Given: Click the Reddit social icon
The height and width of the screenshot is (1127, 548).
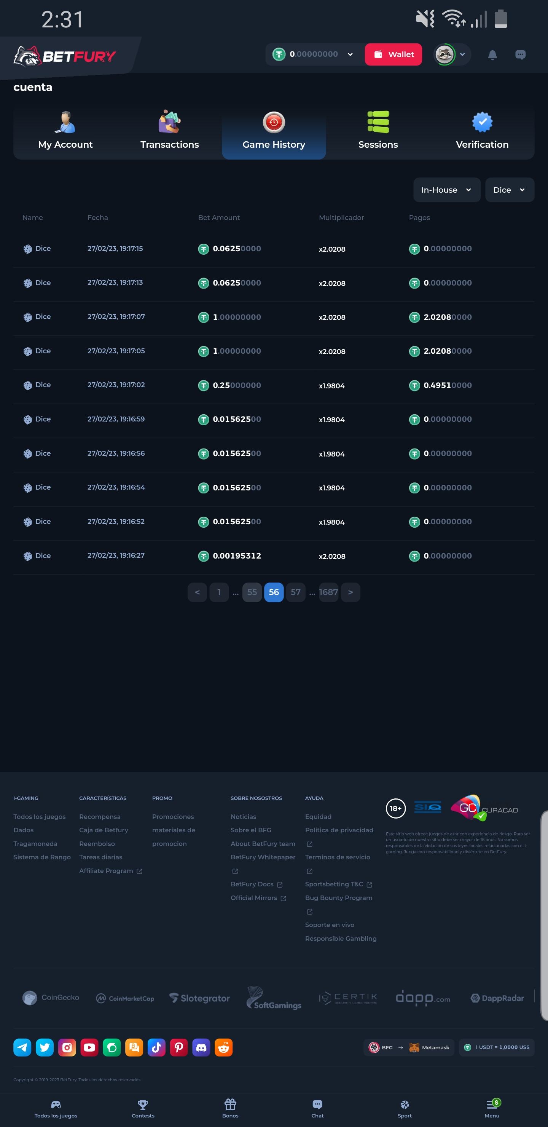Looking at the screenshot, I should pyautogui.click(x=223, y=1047).
